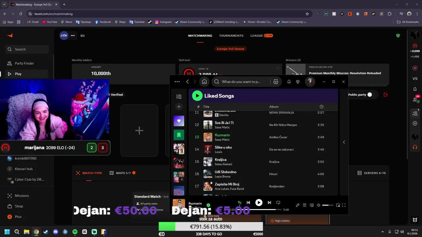This screenshot has height=237, width=422.
Task: Leave party with the red exit icon
Action: tap(386, 94)
